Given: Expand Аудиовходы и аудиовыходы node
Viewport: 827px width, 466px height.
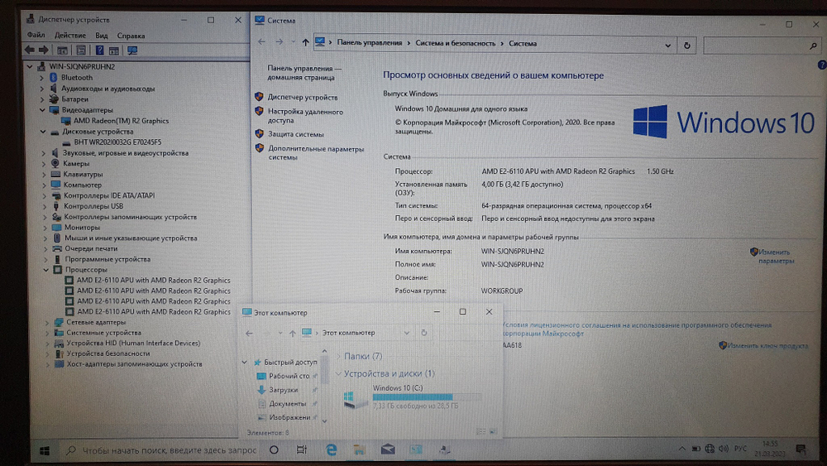Looking at the screenshot, I should pyautogui.click(x=41, y=89).
